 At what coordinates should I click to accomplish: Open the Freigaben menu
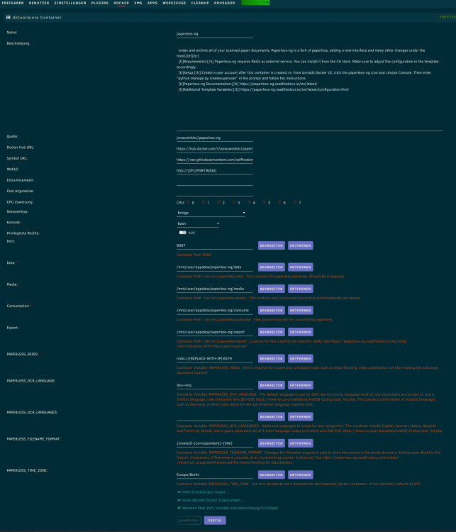13,3
